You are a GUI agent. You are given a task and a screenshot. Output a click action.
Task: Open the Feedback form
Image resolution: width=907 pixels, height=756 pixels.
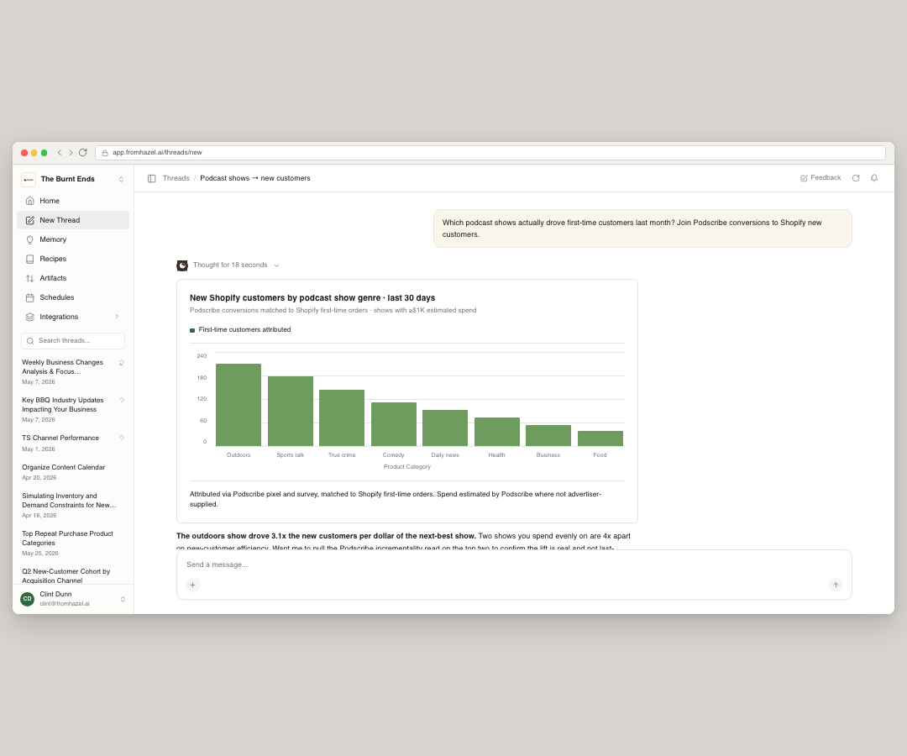pyautogui.click(x=820, y=177)
